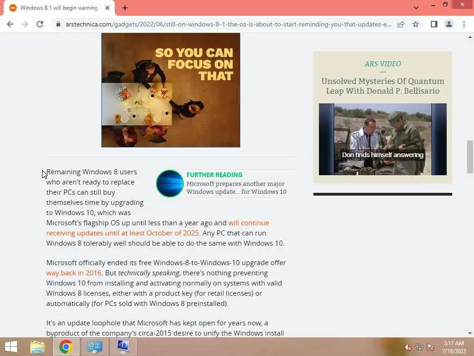This screenshot has width=474, height=356.
Task: Click the 'So you can focus on that' ad
Action: [171, 90]
